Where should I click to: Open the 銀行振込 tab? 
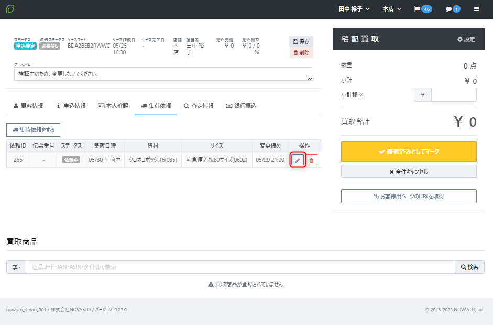pyautogui.click(x=241, y=106)
